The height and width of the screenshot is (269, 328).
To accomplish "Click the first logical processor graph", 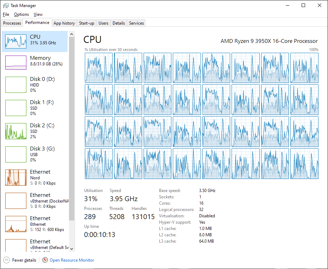I will tap(99, 68).
